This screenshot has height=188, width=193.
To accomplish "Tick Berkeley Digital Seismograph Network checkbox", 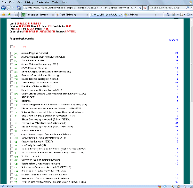I will (x=11, y=71).
